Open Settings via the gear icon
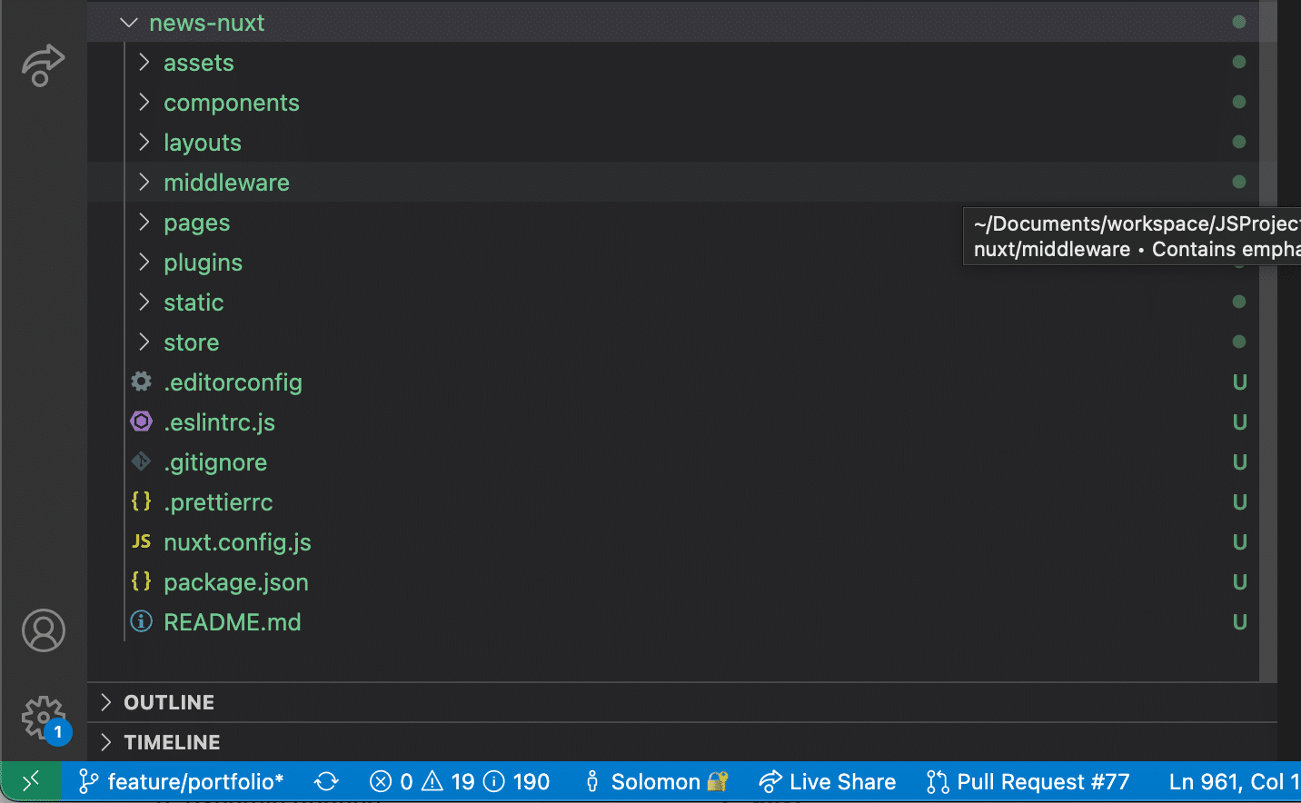1301x803 pixels. tap(43, 717)
